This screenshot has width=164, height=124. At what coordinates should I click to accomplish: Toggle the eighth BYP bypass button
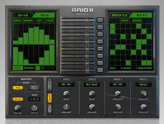point(100,70)
